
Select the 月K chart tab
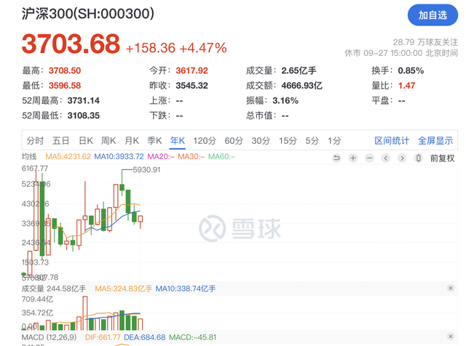click(132, 141)
